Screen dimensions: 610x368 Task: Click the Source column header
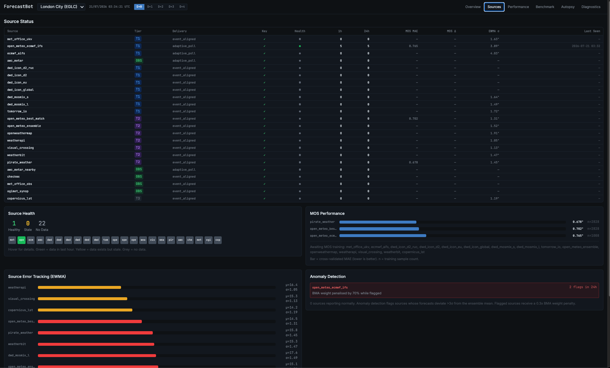coord(12,31)
